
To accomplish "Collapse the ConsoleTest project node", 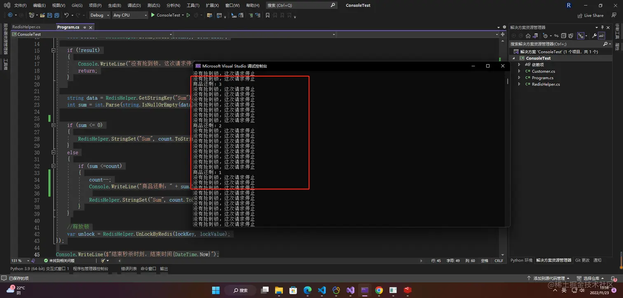I will point(514,58).
